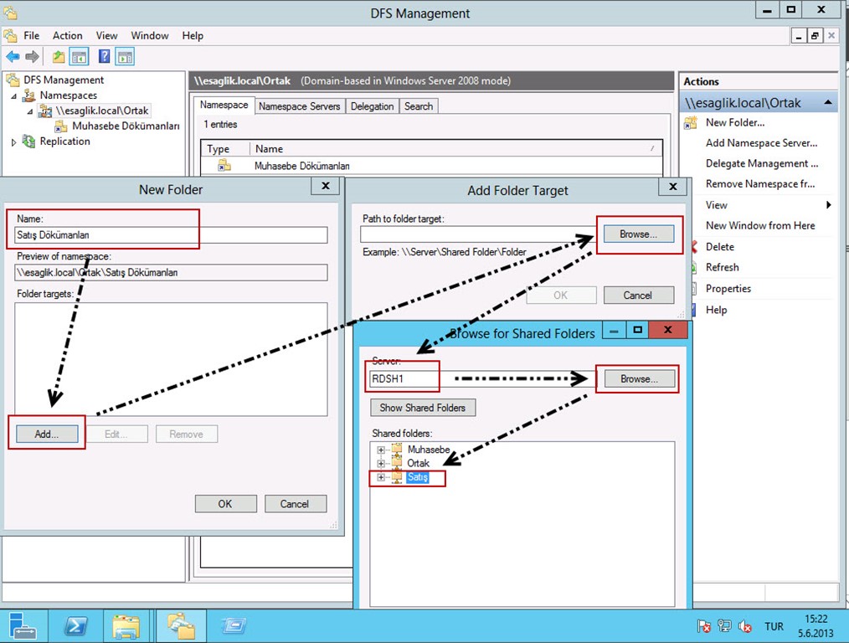Viewport: 849px width, 643px height.
Task: Switch to the Namespace Servers tab
Action: (299, 106)
